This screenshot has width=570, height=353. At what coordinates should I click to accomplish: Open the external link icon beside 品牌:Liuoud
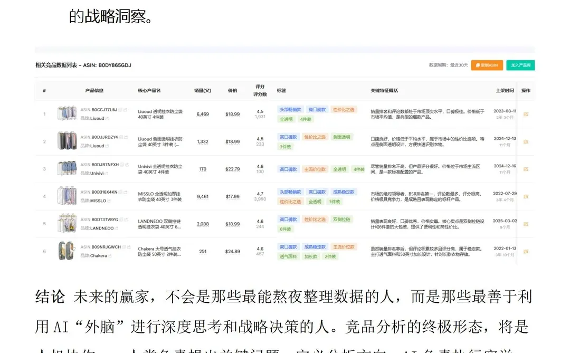pyautogui.click(x=108, y=118)
